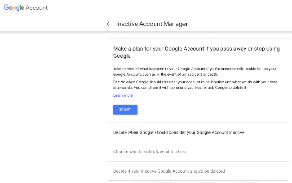This screenshot has width=292, height=183.
Task: Click the paragraph starting 'Decide when Google should consider your account'
Action: (194, 85)
